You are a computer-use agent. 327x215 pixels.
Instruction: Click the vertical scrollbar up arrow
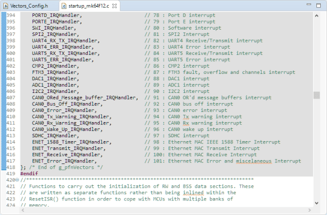pyautogui.click(x=316, y=16)
